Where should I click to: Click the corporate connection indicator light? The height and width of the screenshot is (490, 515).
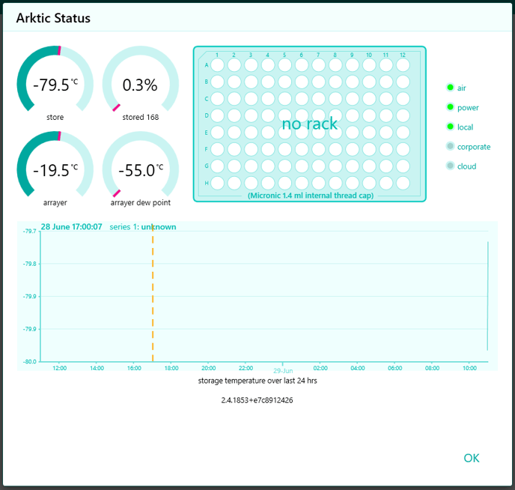tap(451, 146)
